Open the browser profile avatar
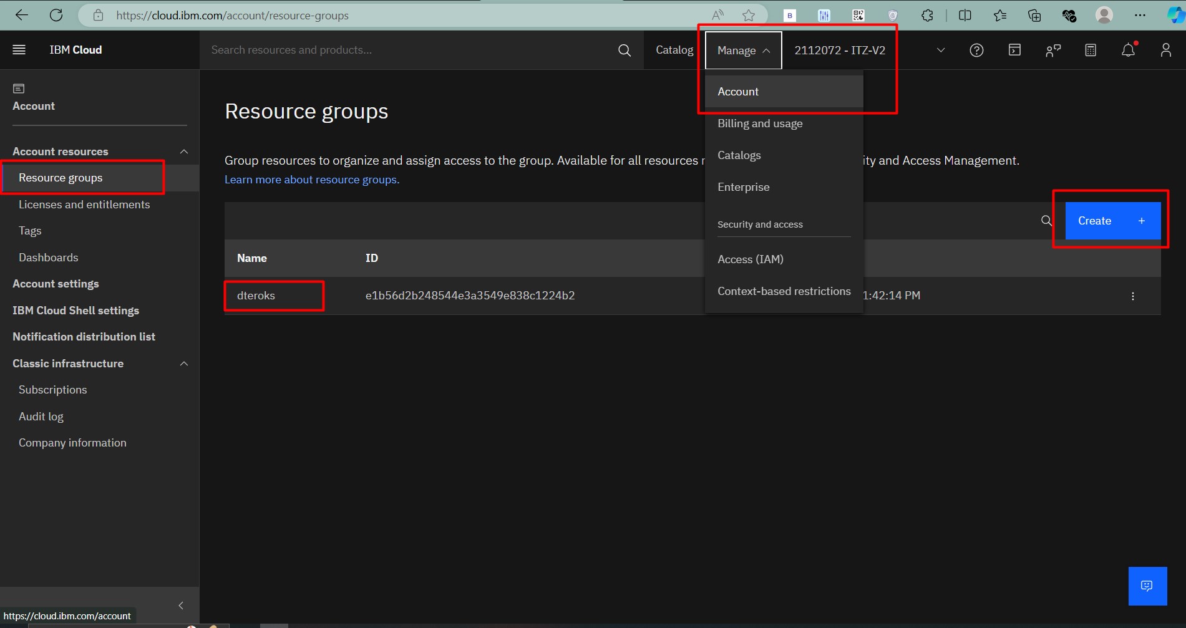The width and height of the screenshot is (1186, 628). pos(1104,15)
